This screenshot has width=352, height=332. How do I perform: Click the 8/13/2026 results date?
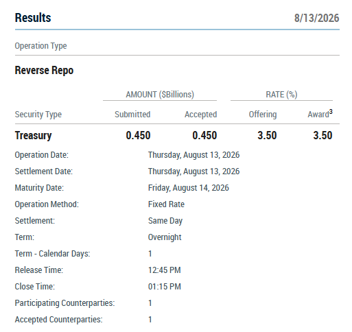pos(316,18)
